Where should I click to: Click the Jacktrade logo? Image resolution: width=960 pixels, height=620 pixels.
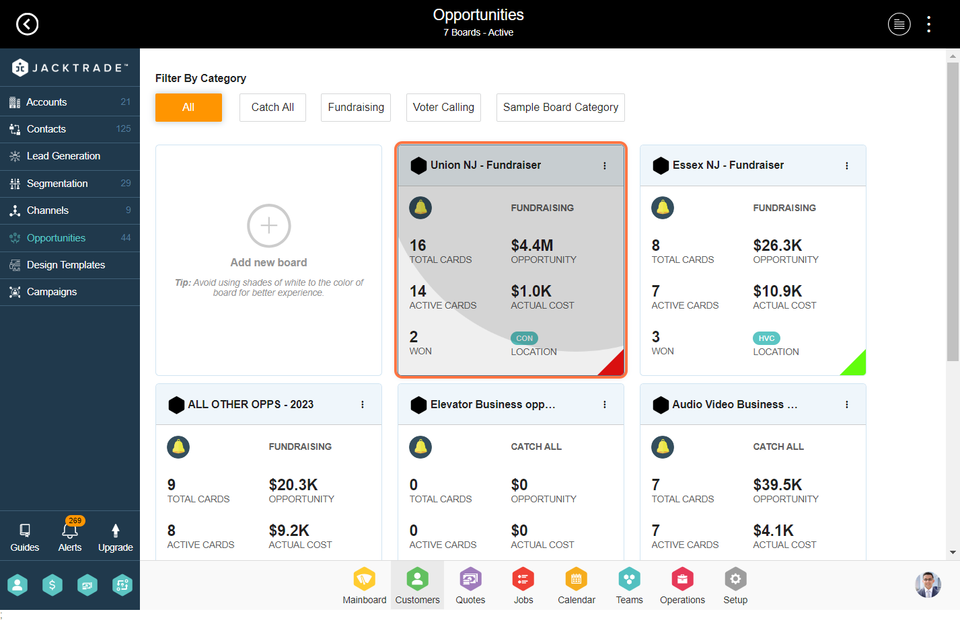[70, 67]
